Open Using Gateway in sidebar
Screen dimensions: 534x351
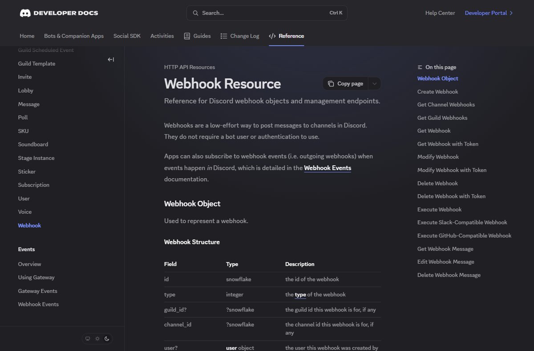[36, 277]
